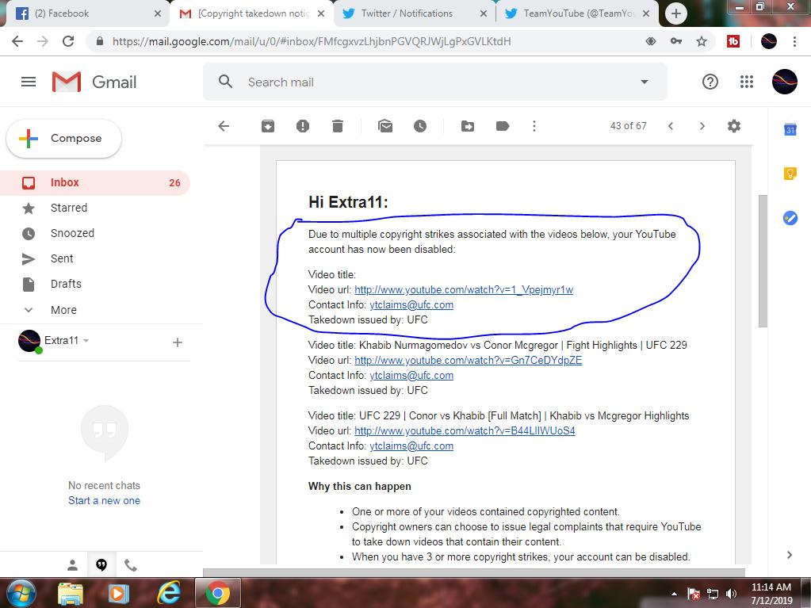Open the Snoozed folder
The image size is (811, 608).
(x=95, y=233)
